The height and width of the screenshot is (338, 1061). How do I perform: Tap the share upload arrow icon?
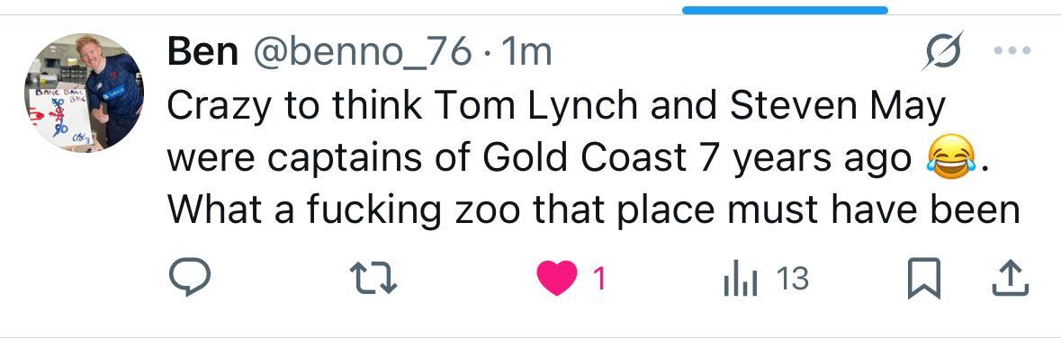click(x=1011, y=279)
